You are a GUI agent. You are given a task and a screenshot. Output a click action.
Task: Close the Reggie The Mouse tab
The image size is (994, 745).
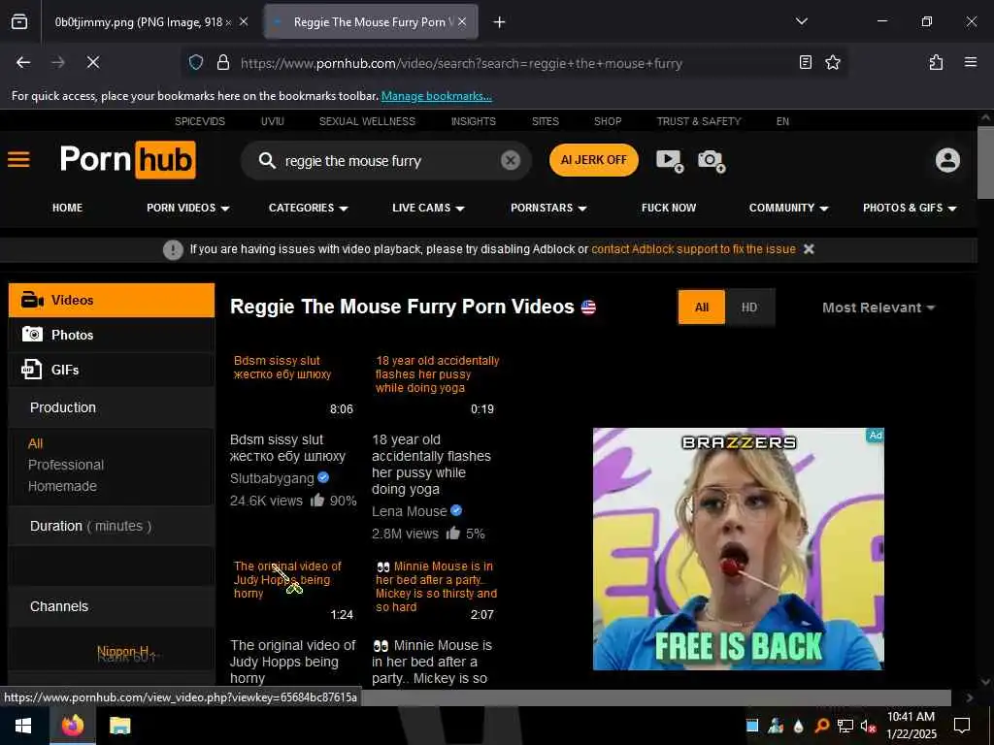[462, 21]
